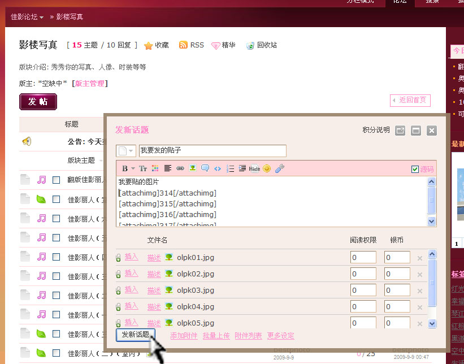Insert a hyperlink using the chain icon

click(181, 168)
